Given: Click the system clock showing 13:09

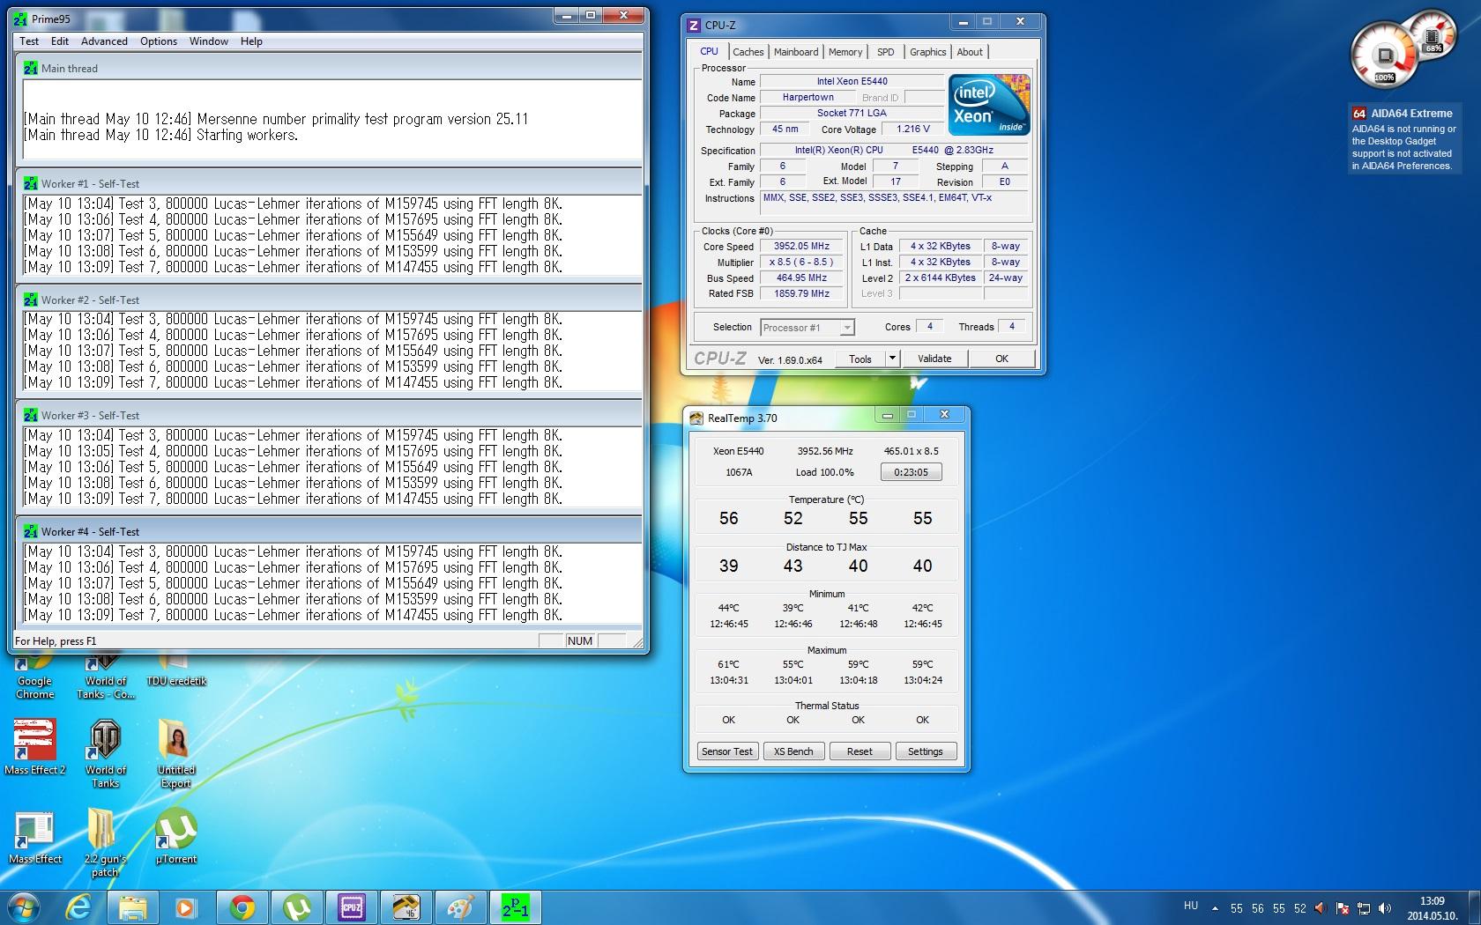Looking at the screenshot, I should click(x=1432, y=908).
